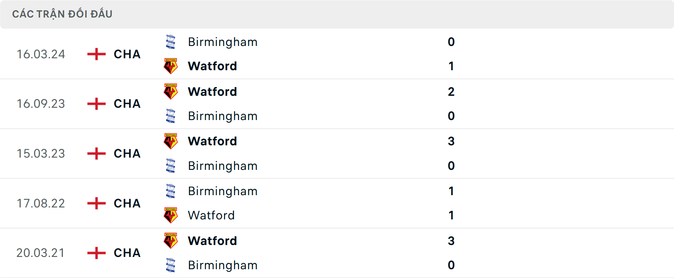
Task: Open Watford's page from the 20.03.21 match
Action: pos(212,241)
